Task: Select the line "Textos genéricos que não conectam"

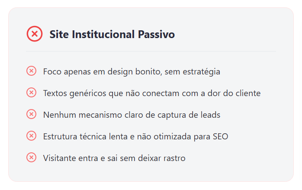Action: tap(152, 93)
